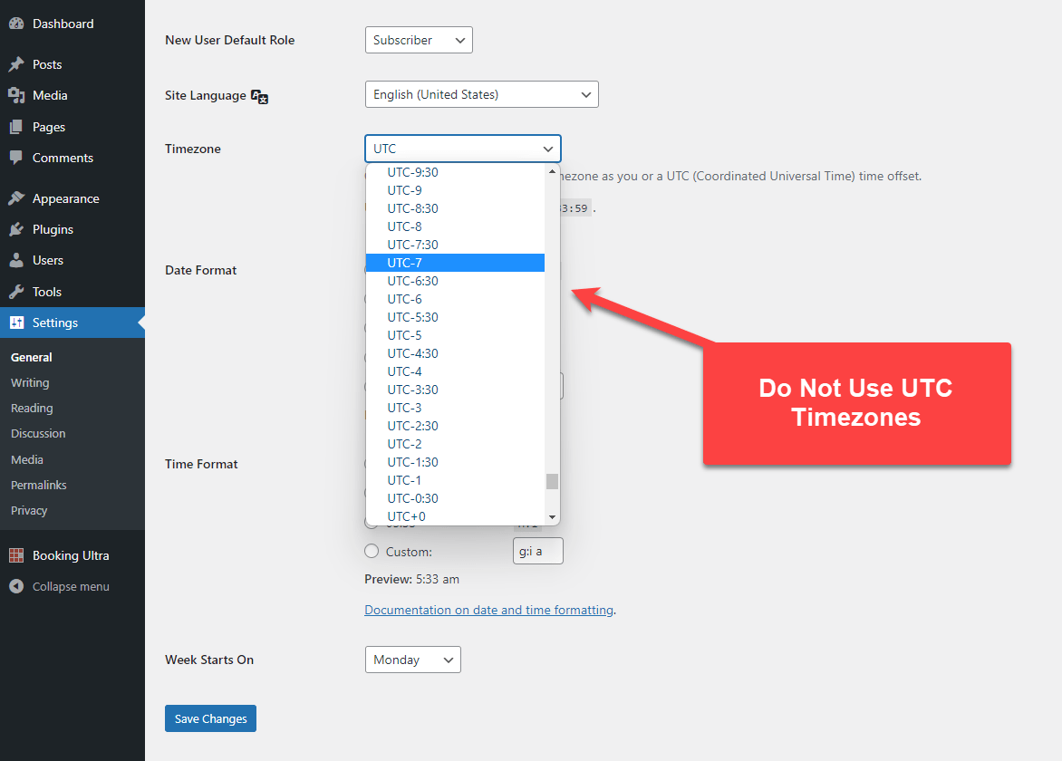Pick UTC-1 from the list
This screenshot has width=1062, height=761.
[455, 480]
